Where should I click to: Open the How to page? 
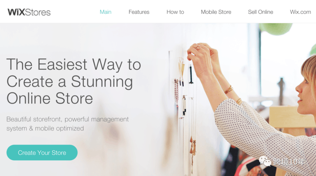pyautogui.click(x=175, y=12)
